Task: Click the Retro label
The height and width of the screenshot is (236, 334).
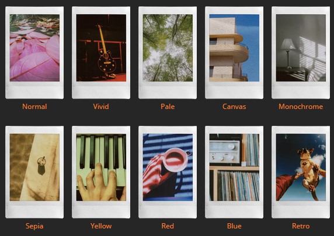Action: (x=301, y=226)
